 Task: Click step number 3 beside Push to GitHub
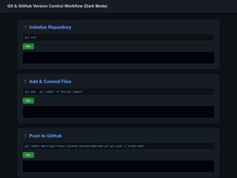[25, 136]
